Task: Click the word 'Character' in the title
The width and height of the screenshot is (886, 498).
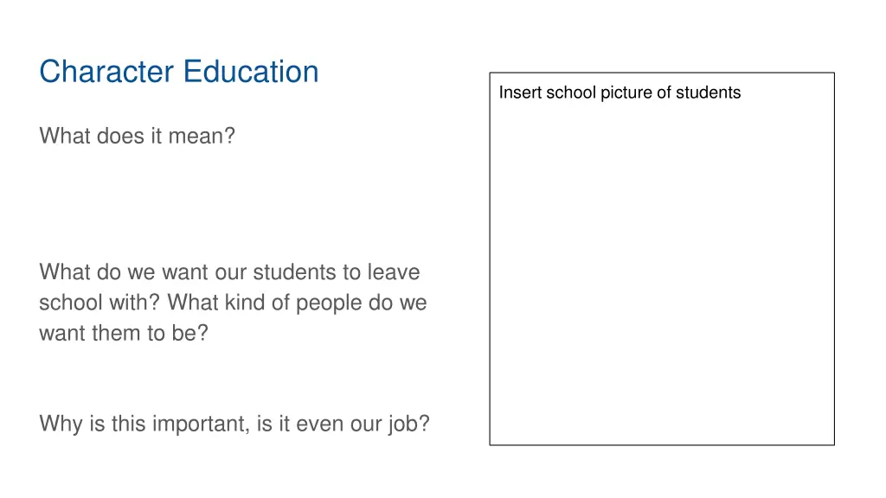Action: coord(106,72)
